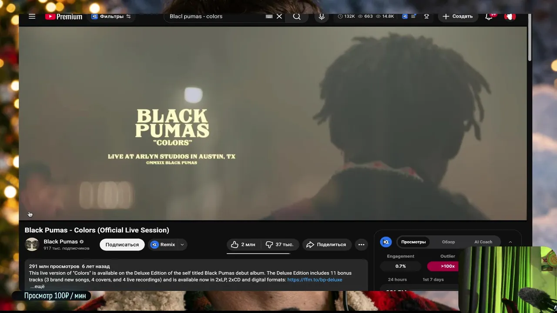Click the 14.8K views stat in top bar

(x=385, y=17)
